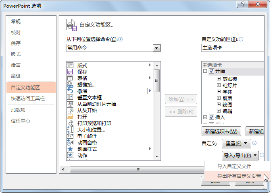Click the 版式 layout command icon
Viewport: 271px width, 193px height.
click(70, 65)
